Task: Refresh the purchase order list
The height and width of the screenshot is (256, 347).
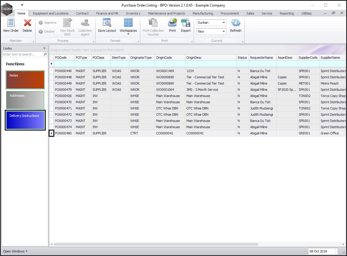Action: click(x=235, y=23)
